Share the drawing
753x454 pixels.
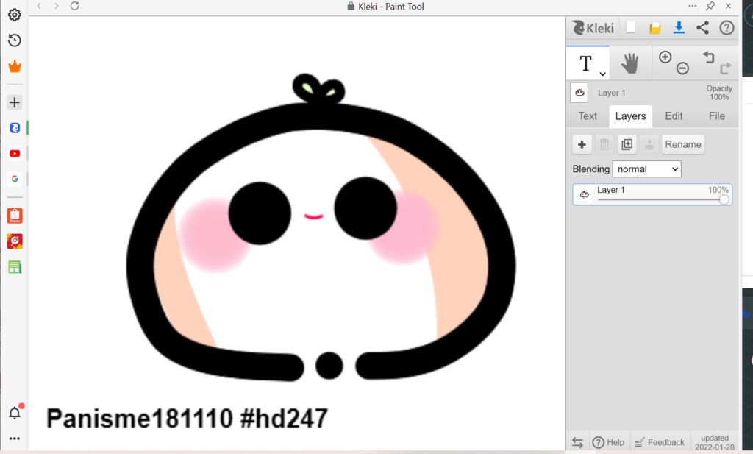(702, 28)
